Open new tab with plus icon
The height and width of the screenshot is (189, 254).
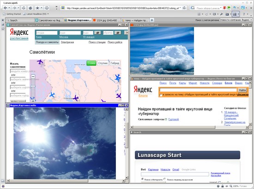point(152,20)
